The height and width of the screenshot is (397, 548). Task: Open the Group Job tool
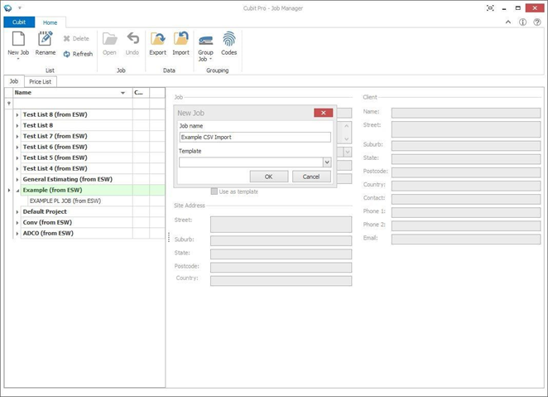point(205,41)
